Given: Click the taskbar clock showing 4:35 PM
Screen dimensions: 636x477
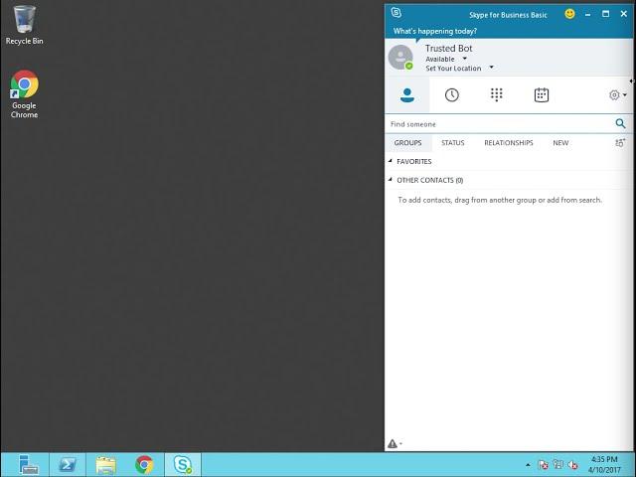Looking at the screenshot, I should pos(604,465).
